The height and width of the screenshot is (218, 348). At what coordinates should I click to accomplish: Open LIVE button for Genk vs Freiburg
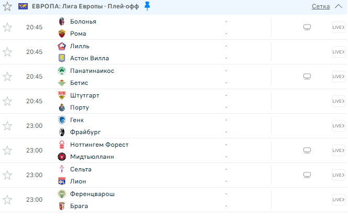[x=339, y=126]
